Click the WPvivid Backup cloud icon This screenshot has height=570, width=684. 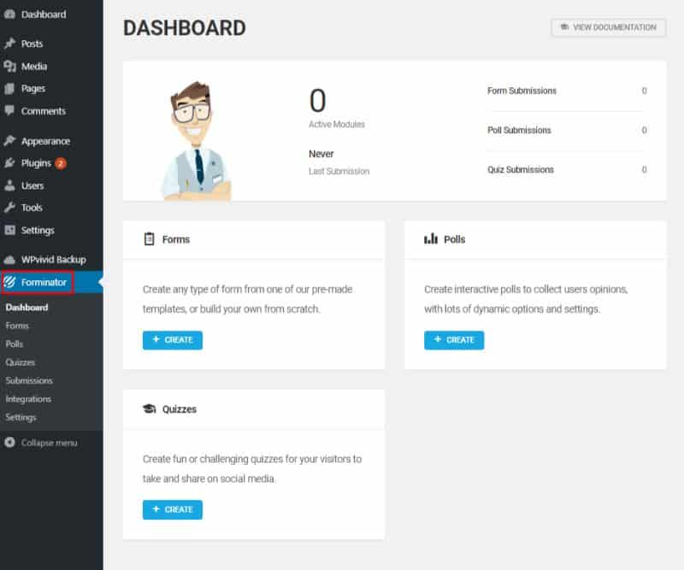(9, 260)
